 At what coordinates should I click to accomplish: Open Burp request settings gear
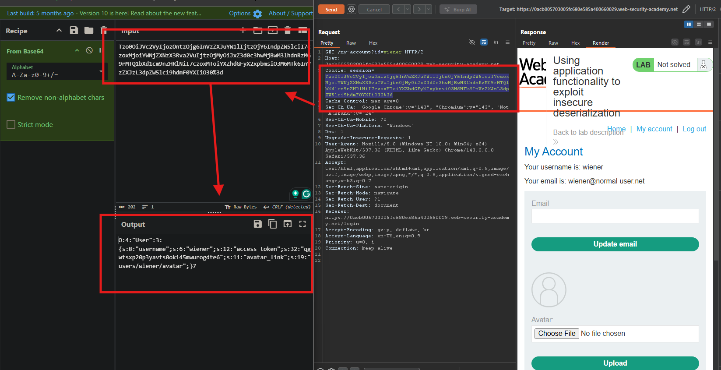352,9
